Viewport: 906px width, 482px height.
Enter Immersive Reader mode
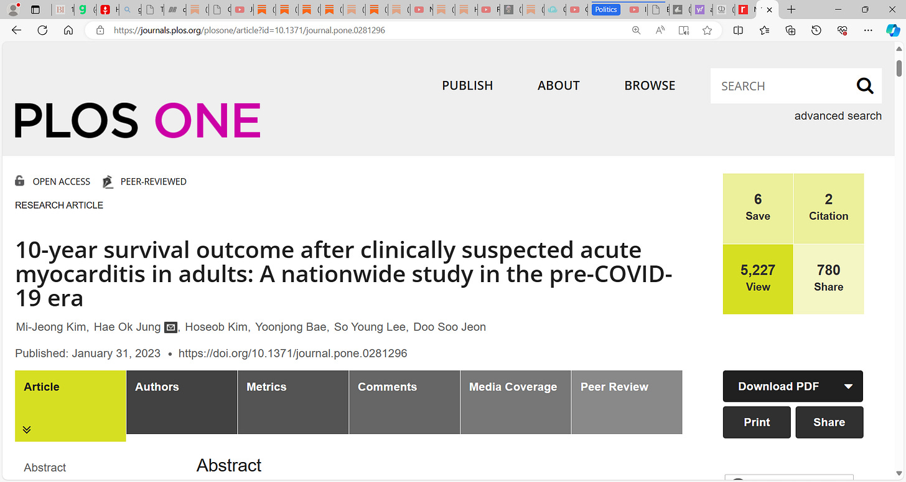tap(684, 30)
